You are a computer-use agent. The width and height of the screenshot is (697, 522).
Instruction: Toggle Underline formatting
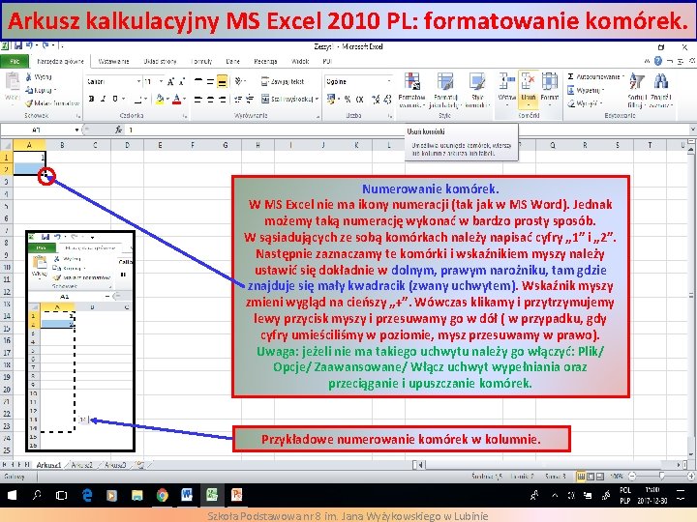point(114,99)
